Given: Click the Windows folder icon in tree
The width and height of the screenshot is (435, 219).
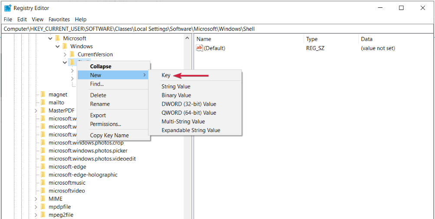Looking at the screenshot, I should pos(65,46).
